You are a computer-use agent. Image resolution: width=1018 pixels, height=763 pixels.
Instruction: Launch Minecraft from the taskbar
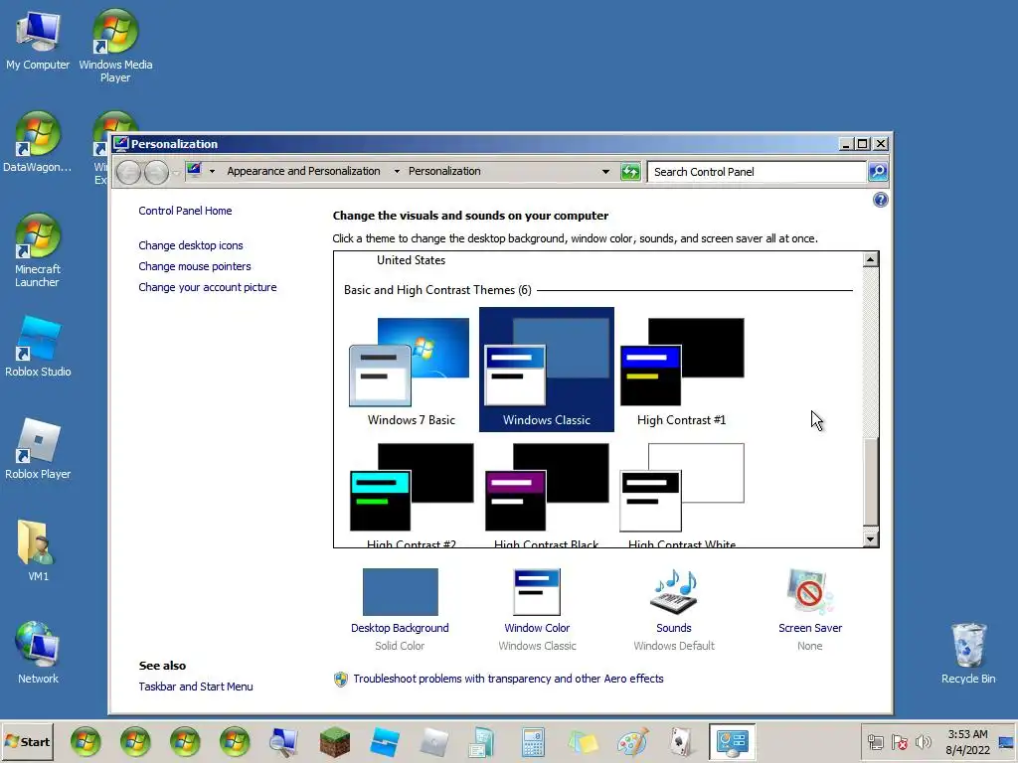click(x=335, y=742)
